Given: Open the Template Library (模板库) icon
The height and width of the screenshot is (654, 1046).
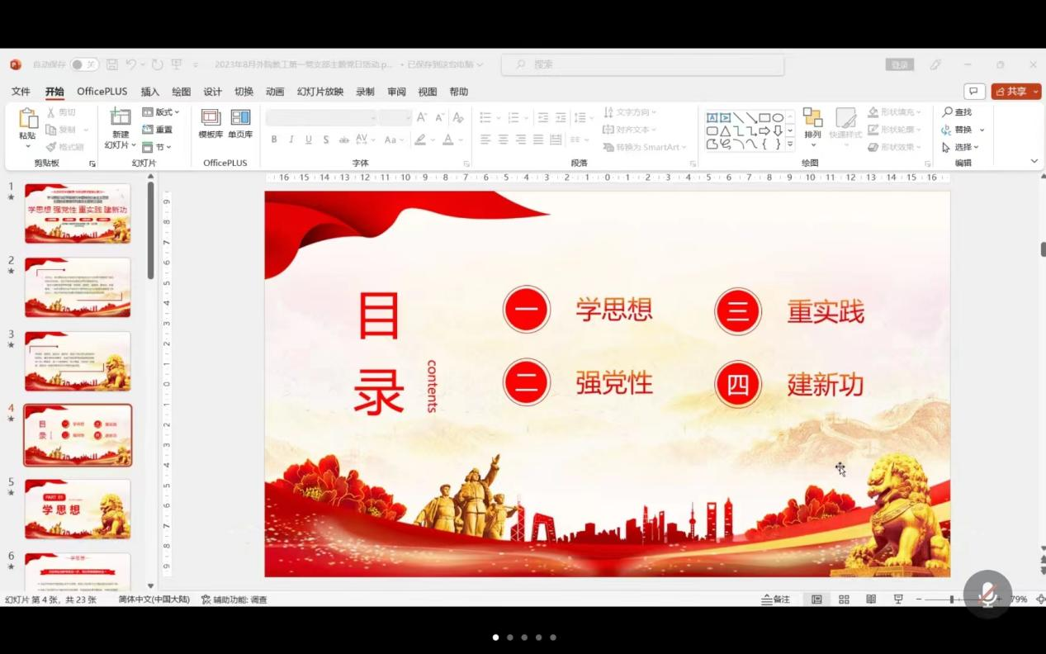Looking at the screenshot, I should pos(211,118).
